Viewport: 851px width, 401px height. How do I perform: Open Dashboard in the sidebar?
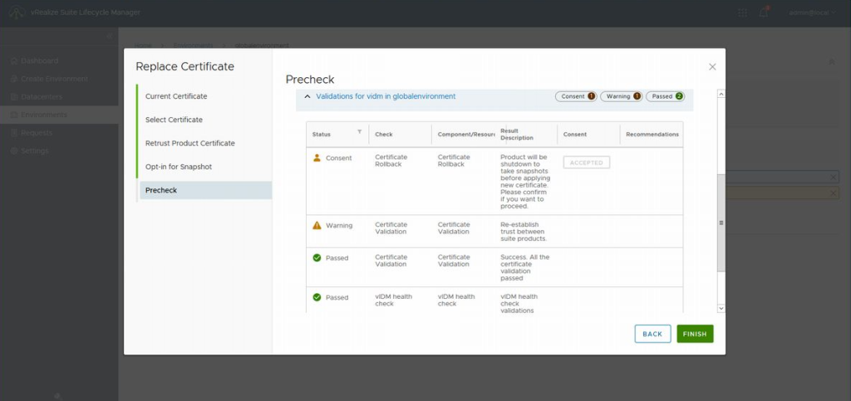coord(39,61)
